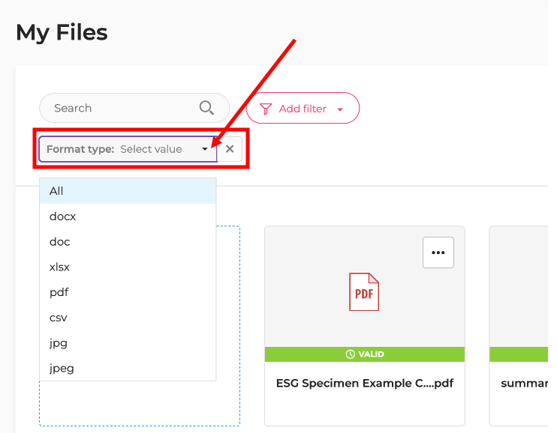Click the red PDF file icon
The height and width of the screenshot is (433, 557).
[364, 291]
